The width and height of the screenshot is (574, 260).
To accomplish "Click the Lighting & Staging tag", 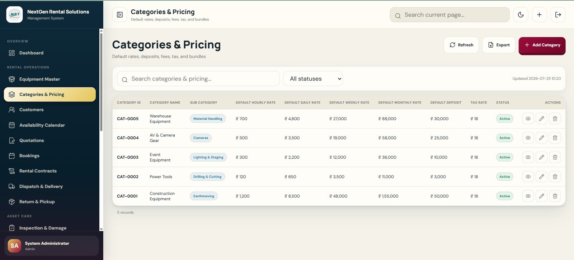I will (x=208, y=157).
